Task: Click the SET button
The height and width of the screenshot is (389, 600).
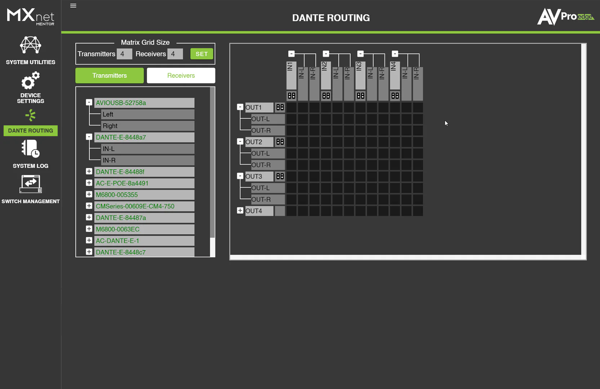Action: 202,54
